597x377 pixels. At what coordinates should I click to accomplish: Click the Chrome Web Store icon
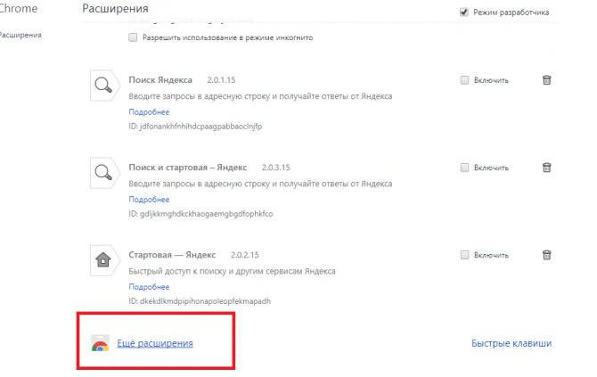click(x=100, y=343)
